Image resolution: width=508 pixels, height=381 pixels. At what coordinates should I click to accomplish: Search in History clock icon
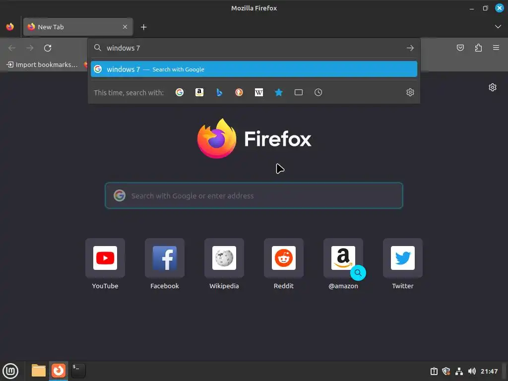coord(318,92)
